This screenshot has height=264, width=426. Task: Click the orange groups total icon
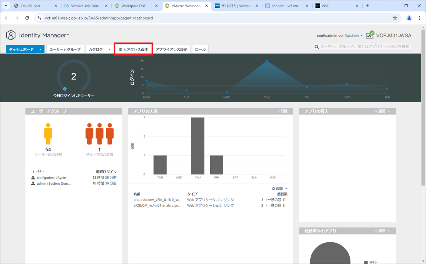99,134
